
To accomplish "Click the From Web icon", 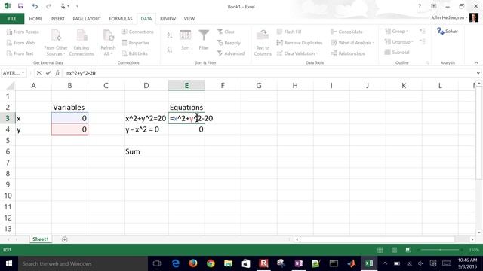I will [20, 43].
